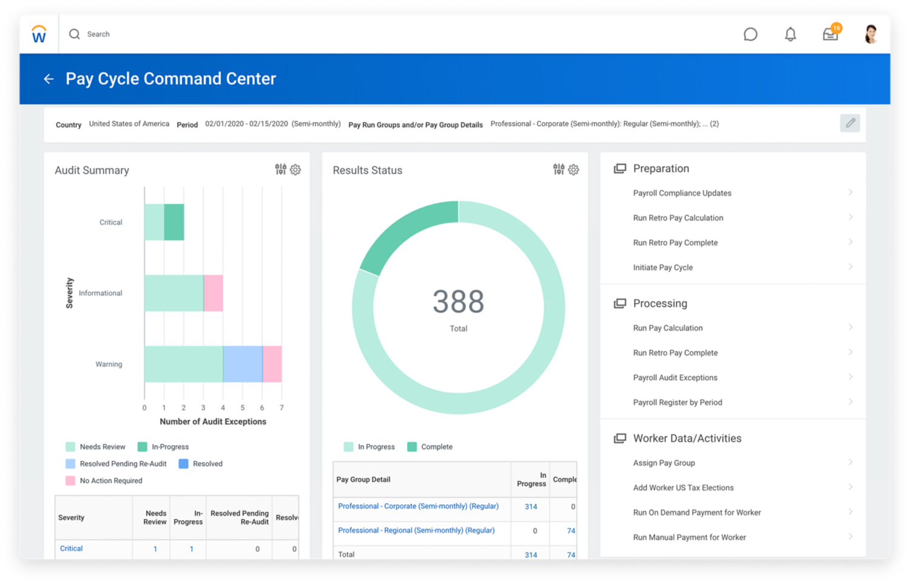Viewport: 910px width, 584px height.
Task: Toggle Needs Review legend series
Action: click(96, 447)
